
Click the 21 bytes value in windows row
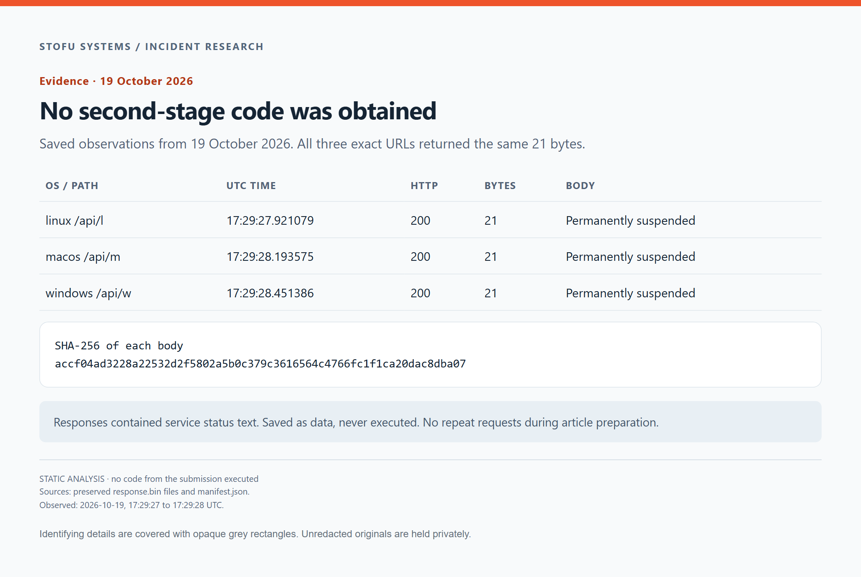point(490,293)
